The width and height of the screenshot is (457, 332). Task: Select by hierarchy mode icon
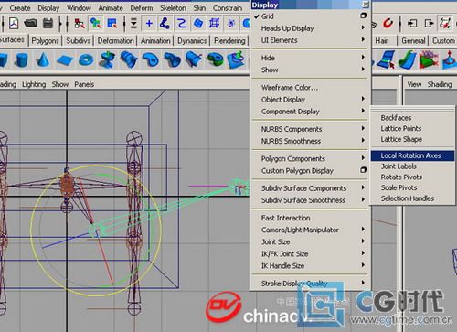coord(80,24)
